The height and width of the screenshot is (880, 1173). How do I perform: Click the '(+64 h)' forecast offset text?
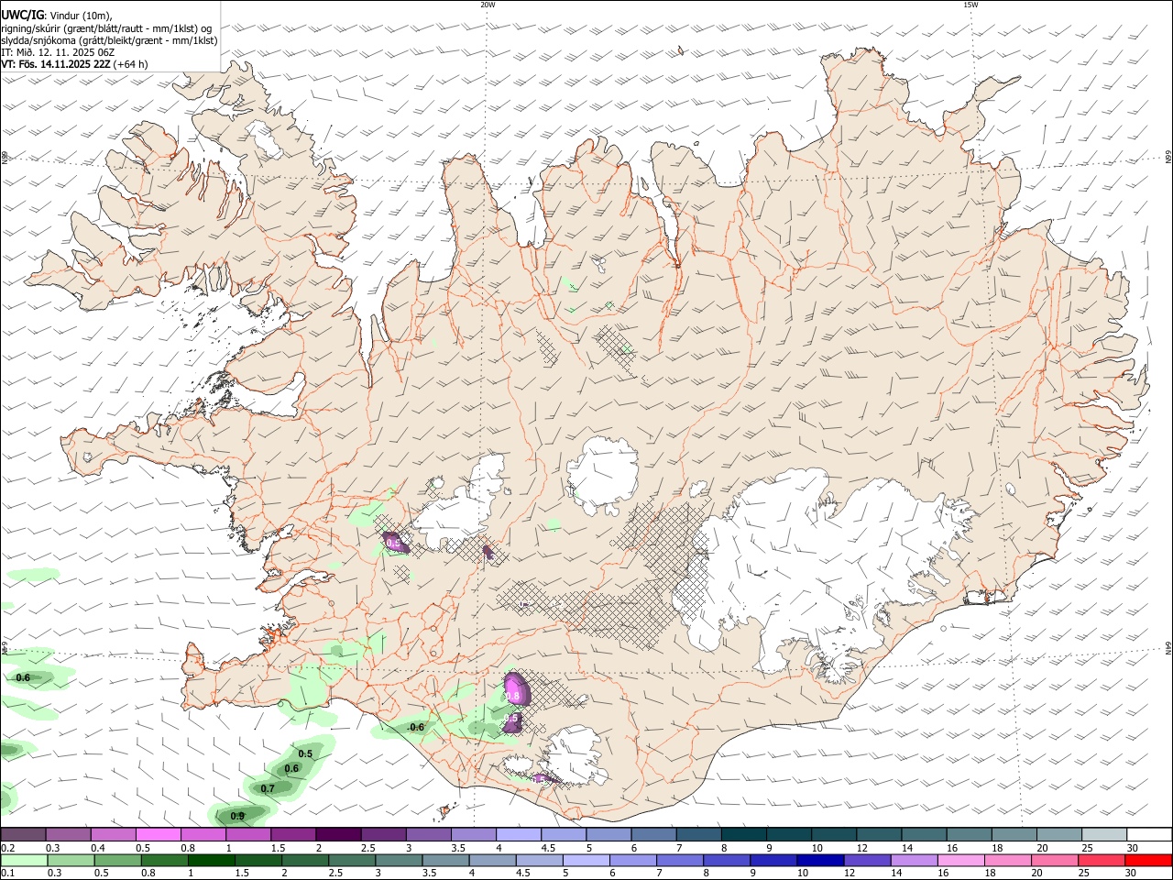(131, 64)
